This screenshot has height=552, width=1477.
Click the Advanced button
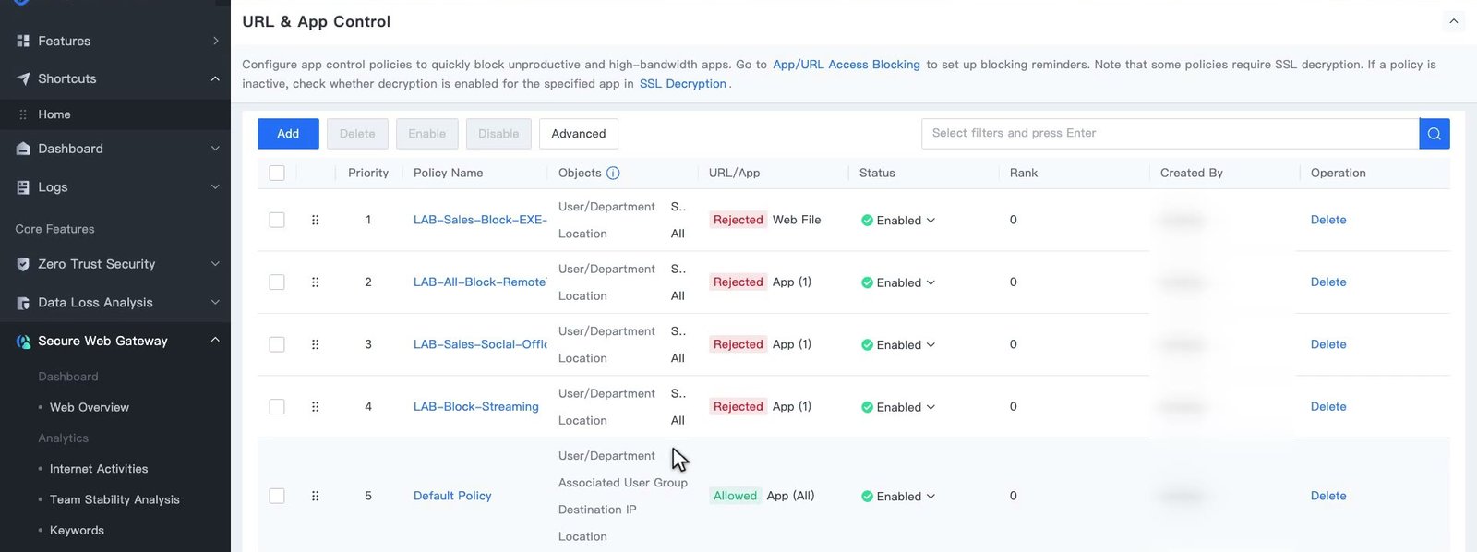point(579,134)
